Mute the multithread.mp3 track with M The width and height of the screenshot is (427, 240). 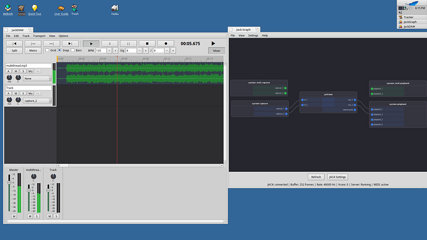16,71
